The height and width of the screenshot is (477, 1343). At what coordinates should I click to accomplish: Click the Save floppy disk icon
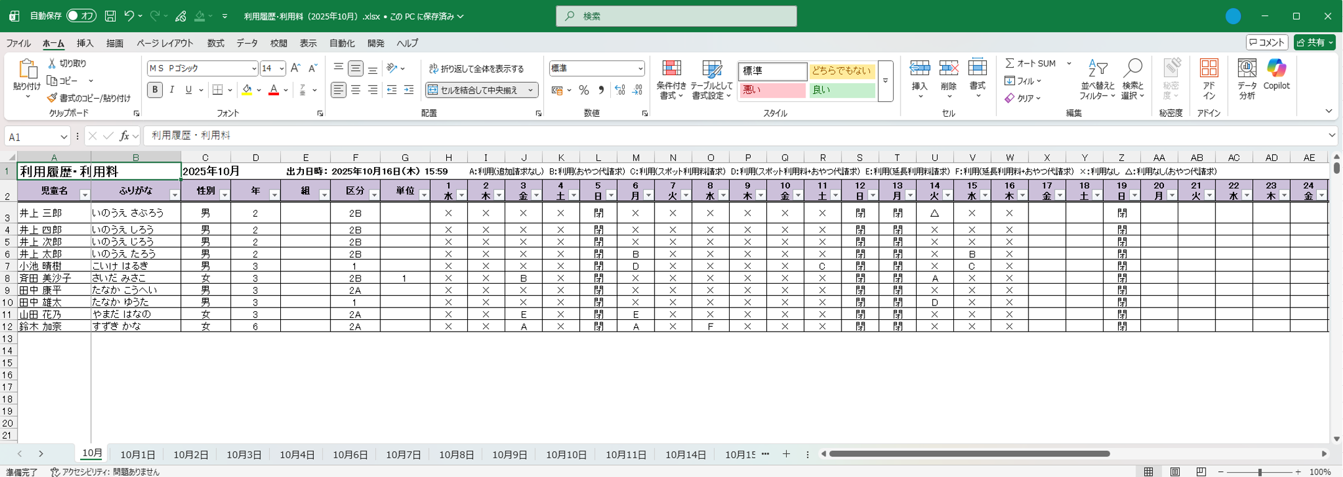tap(110, 16)
